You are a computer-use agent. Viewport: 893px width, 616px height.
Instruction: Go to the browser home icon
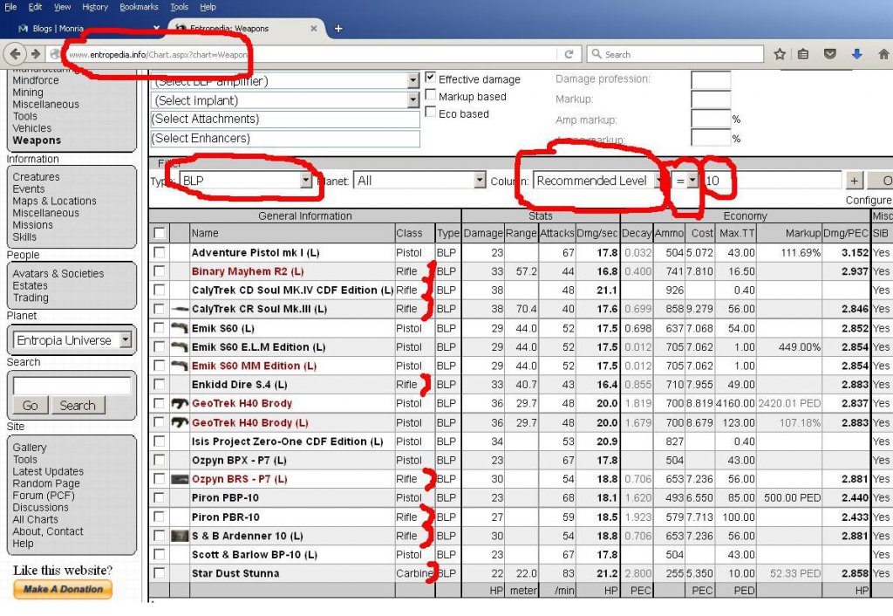click(x=883, y=54)
